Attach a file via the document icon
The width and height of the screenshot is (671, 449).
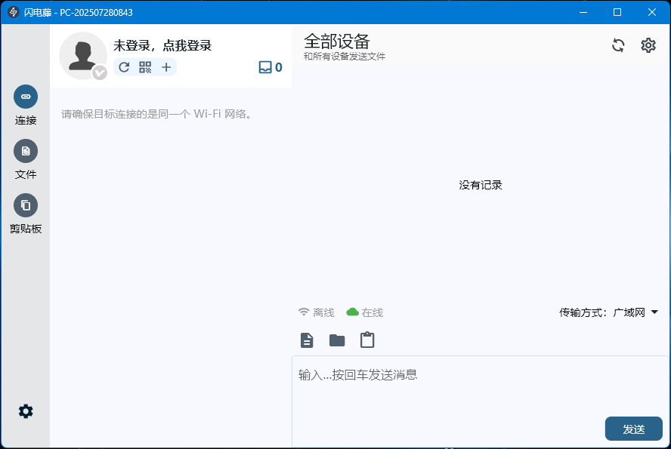(306, 340)
